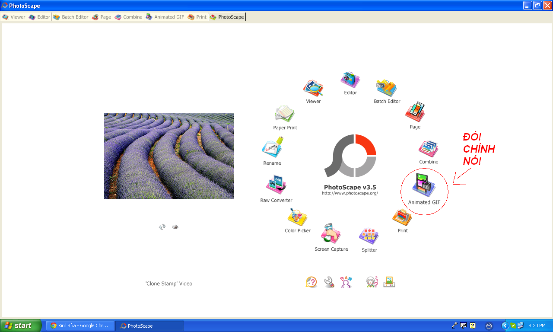Open the Viewer module from the circle
The width and height of the screenshot is (553, 332).
coord(313,89)
